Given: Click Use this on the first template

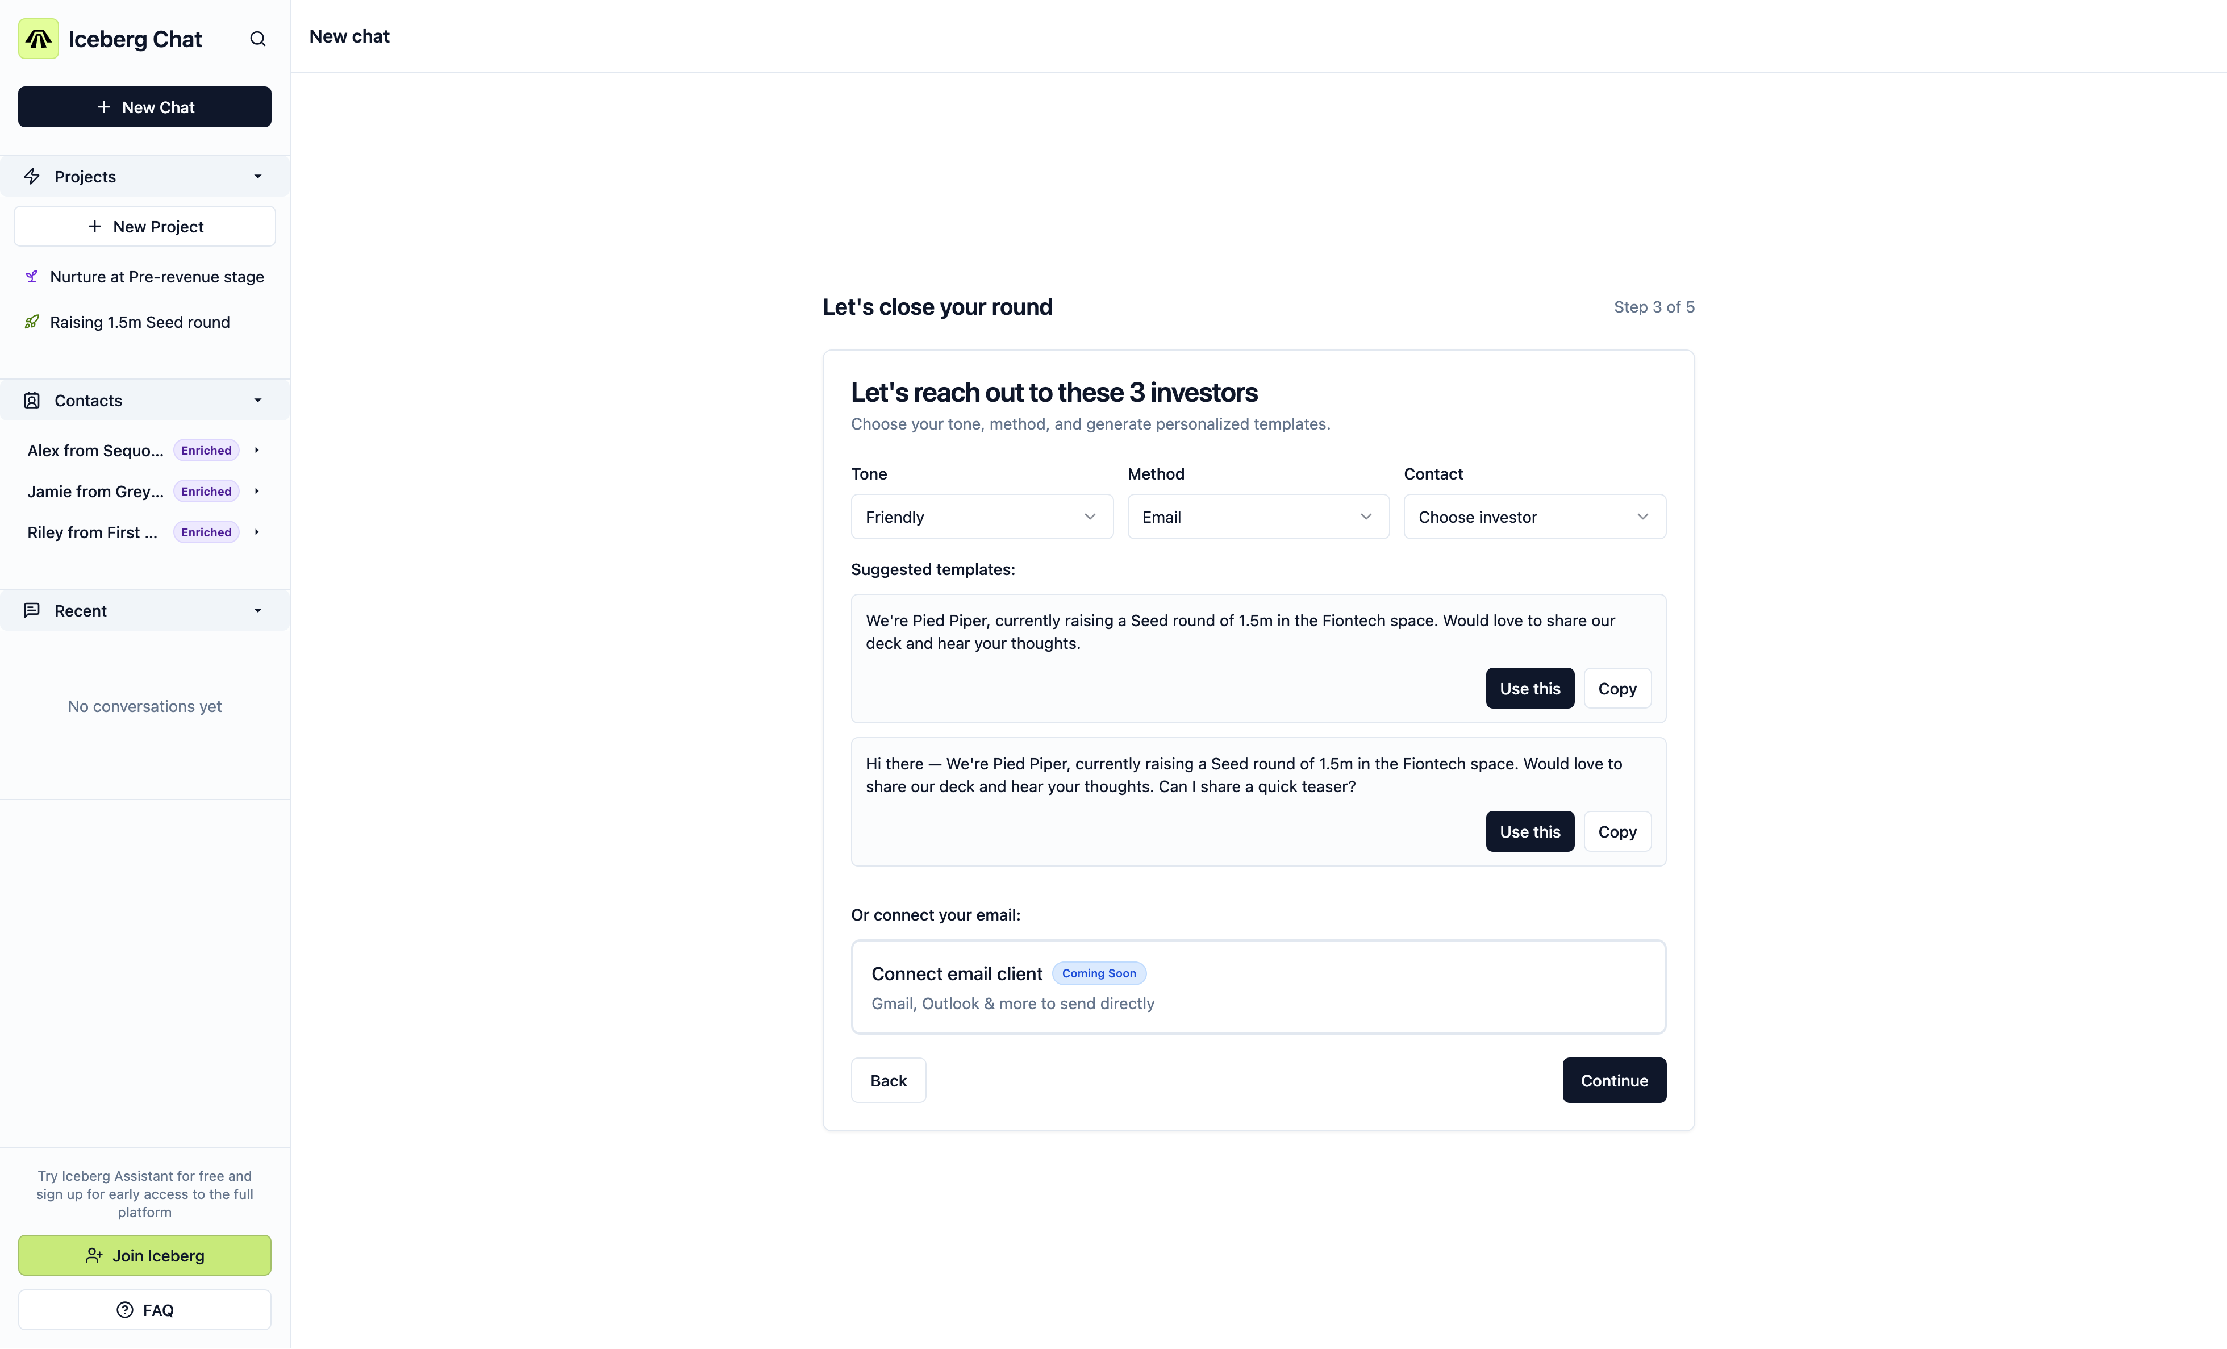Looking at the screenshot, I should [x=1529, y=688].
